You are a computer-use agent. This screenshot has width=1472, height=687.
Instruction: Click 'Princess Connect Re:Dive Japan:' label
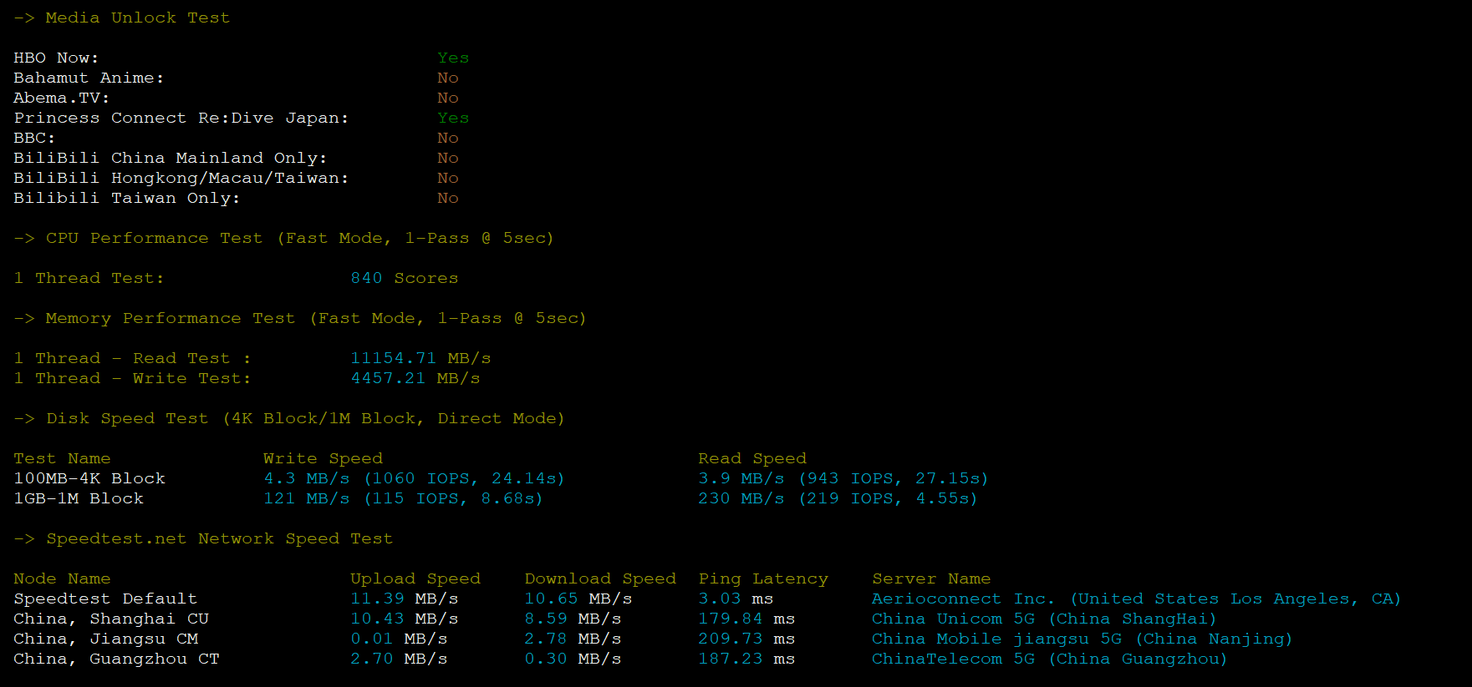[181, 118]
